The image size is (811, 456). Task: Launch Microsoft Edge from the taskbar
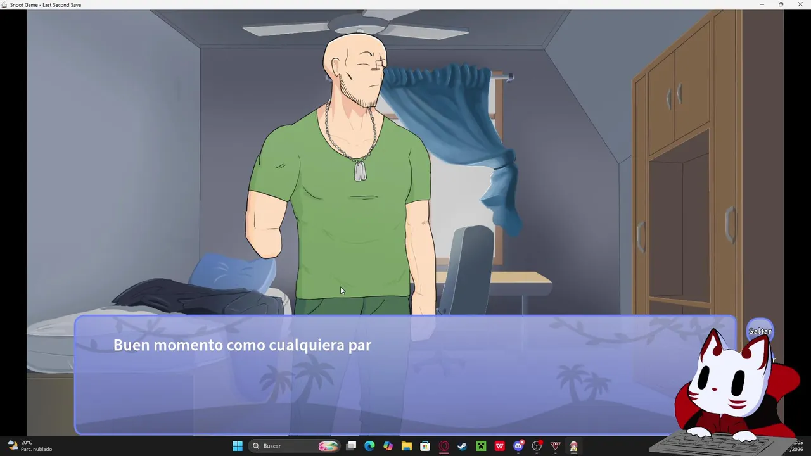[x=369, y=446]
